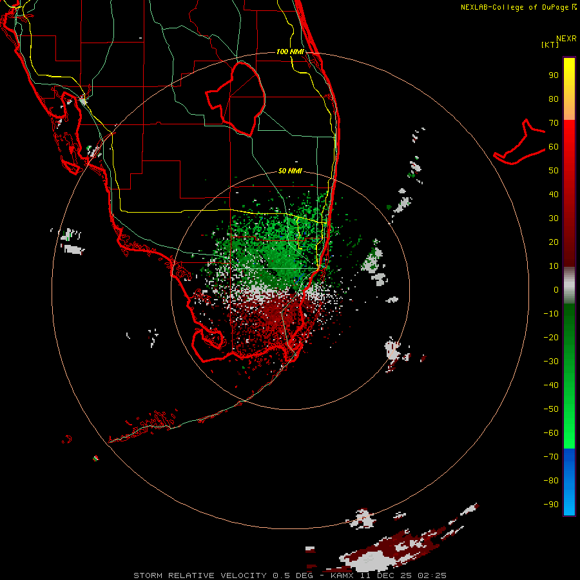Click the -30 value on the velocity scale

[551, 362]
